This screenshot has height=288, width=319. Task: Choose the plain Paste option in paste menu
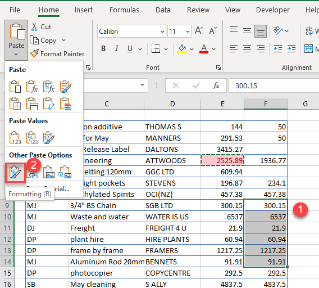[15, 87]
